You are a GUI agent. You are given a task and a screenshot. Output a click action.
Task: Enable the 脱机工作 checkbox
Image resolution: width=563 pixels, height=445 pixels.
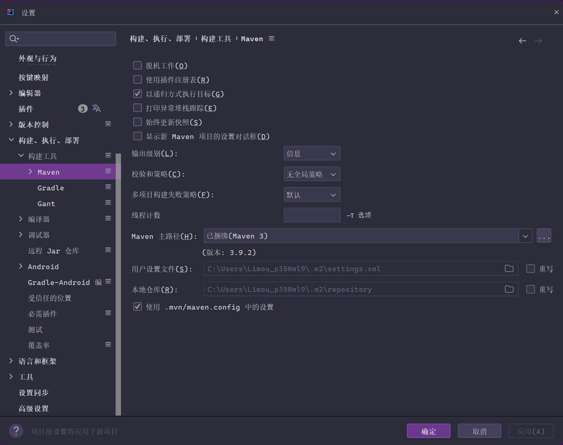[138, 65]
